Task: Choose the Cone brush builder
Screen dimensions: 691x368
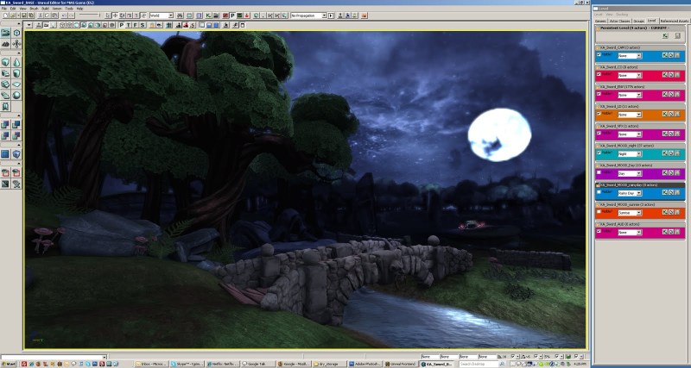Action: pyautogui.click(x=16, y=61)
